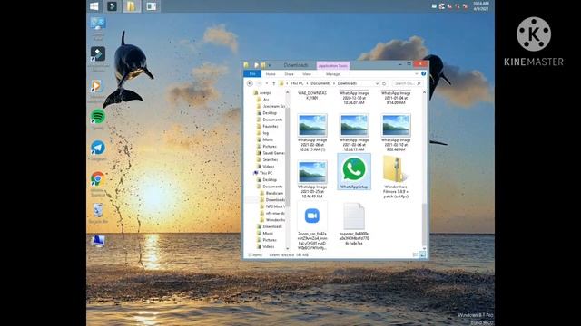Screen dimensions: 581x326
Task: Open Spotify desktop shortcut
Action: tap(98, 119)
